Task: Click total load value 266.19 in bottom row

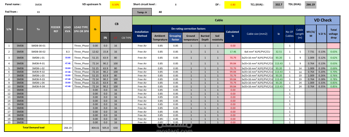Action: click(67, 128)
